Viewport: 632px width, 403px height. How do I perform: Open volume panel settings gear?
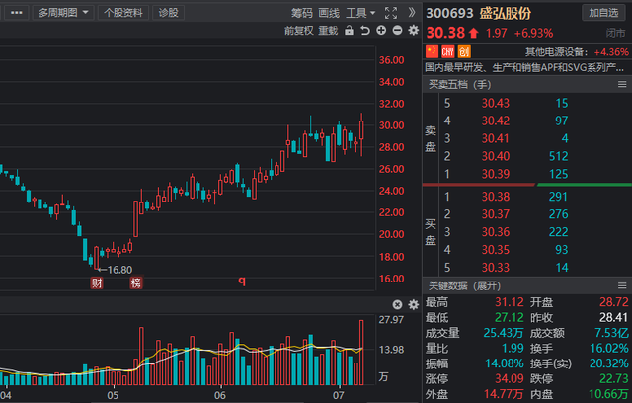(414, 304)
